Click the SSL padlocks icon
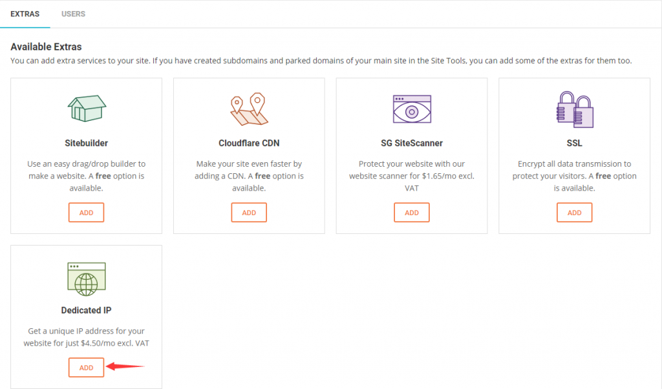Viewport: 662px width, 389px height. coord(574,108)
